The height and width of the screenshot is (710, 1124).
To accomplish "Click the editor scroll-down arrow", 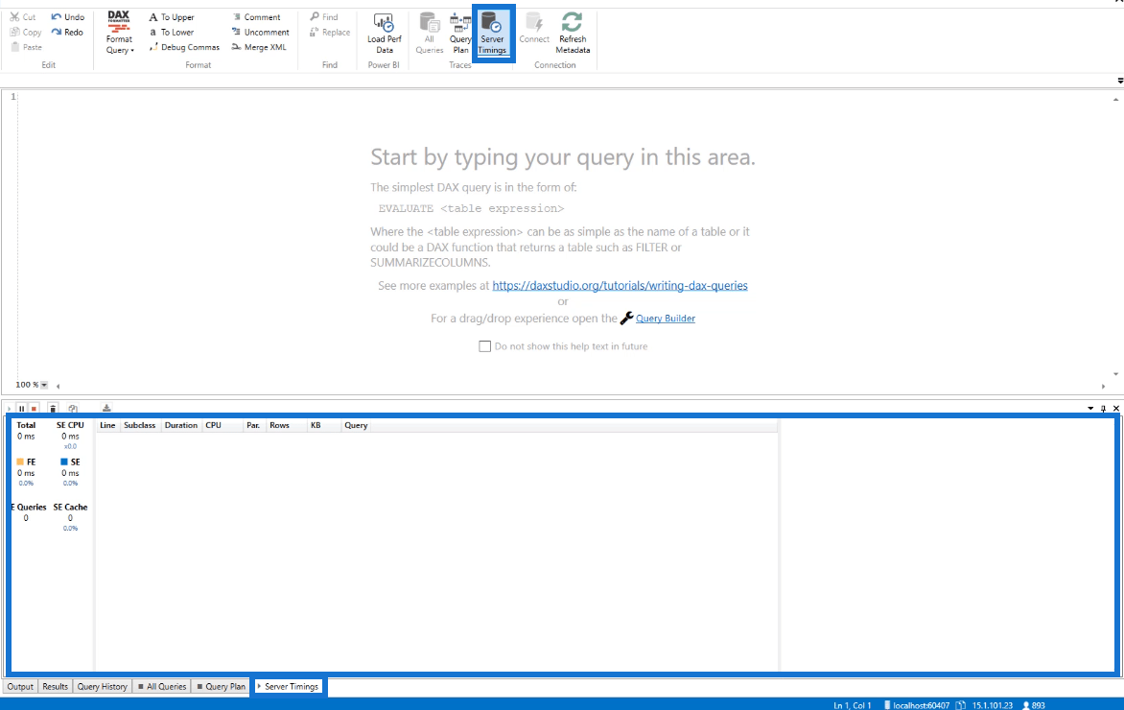I will click(1115, 373).
